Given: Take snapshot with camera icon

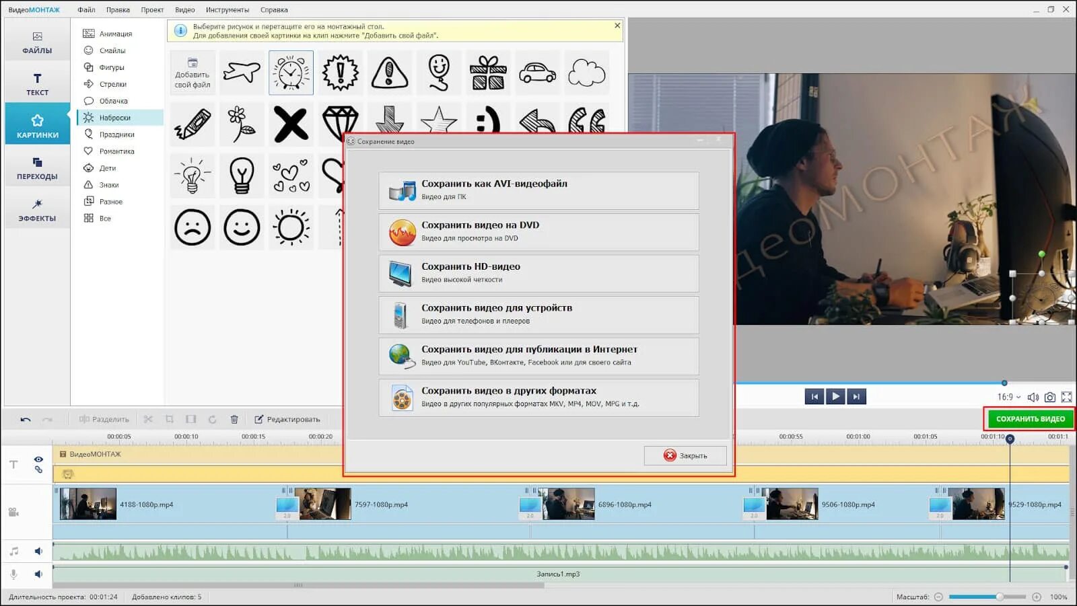Looking at the screenshot, I should pyautogui.click(x=1050, y=397).
